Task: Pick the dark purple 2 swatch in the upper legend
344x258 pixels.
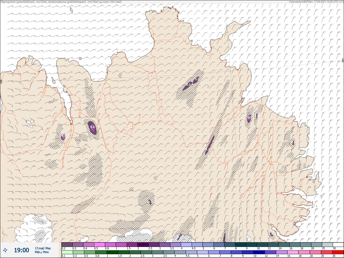Action: [143, 244]
